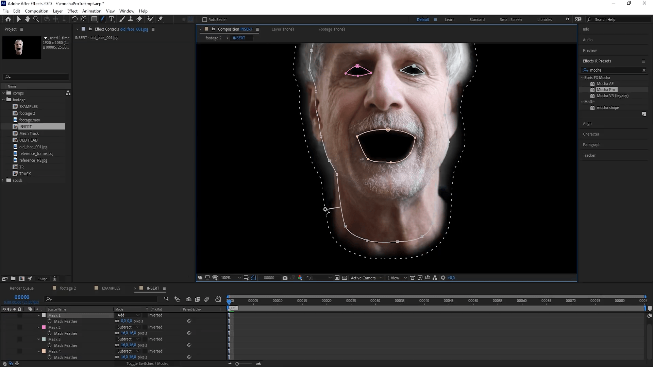Select the Hand tool
Image resolution: width=653 pixels, height=367 pixels.
coord(28,19)
